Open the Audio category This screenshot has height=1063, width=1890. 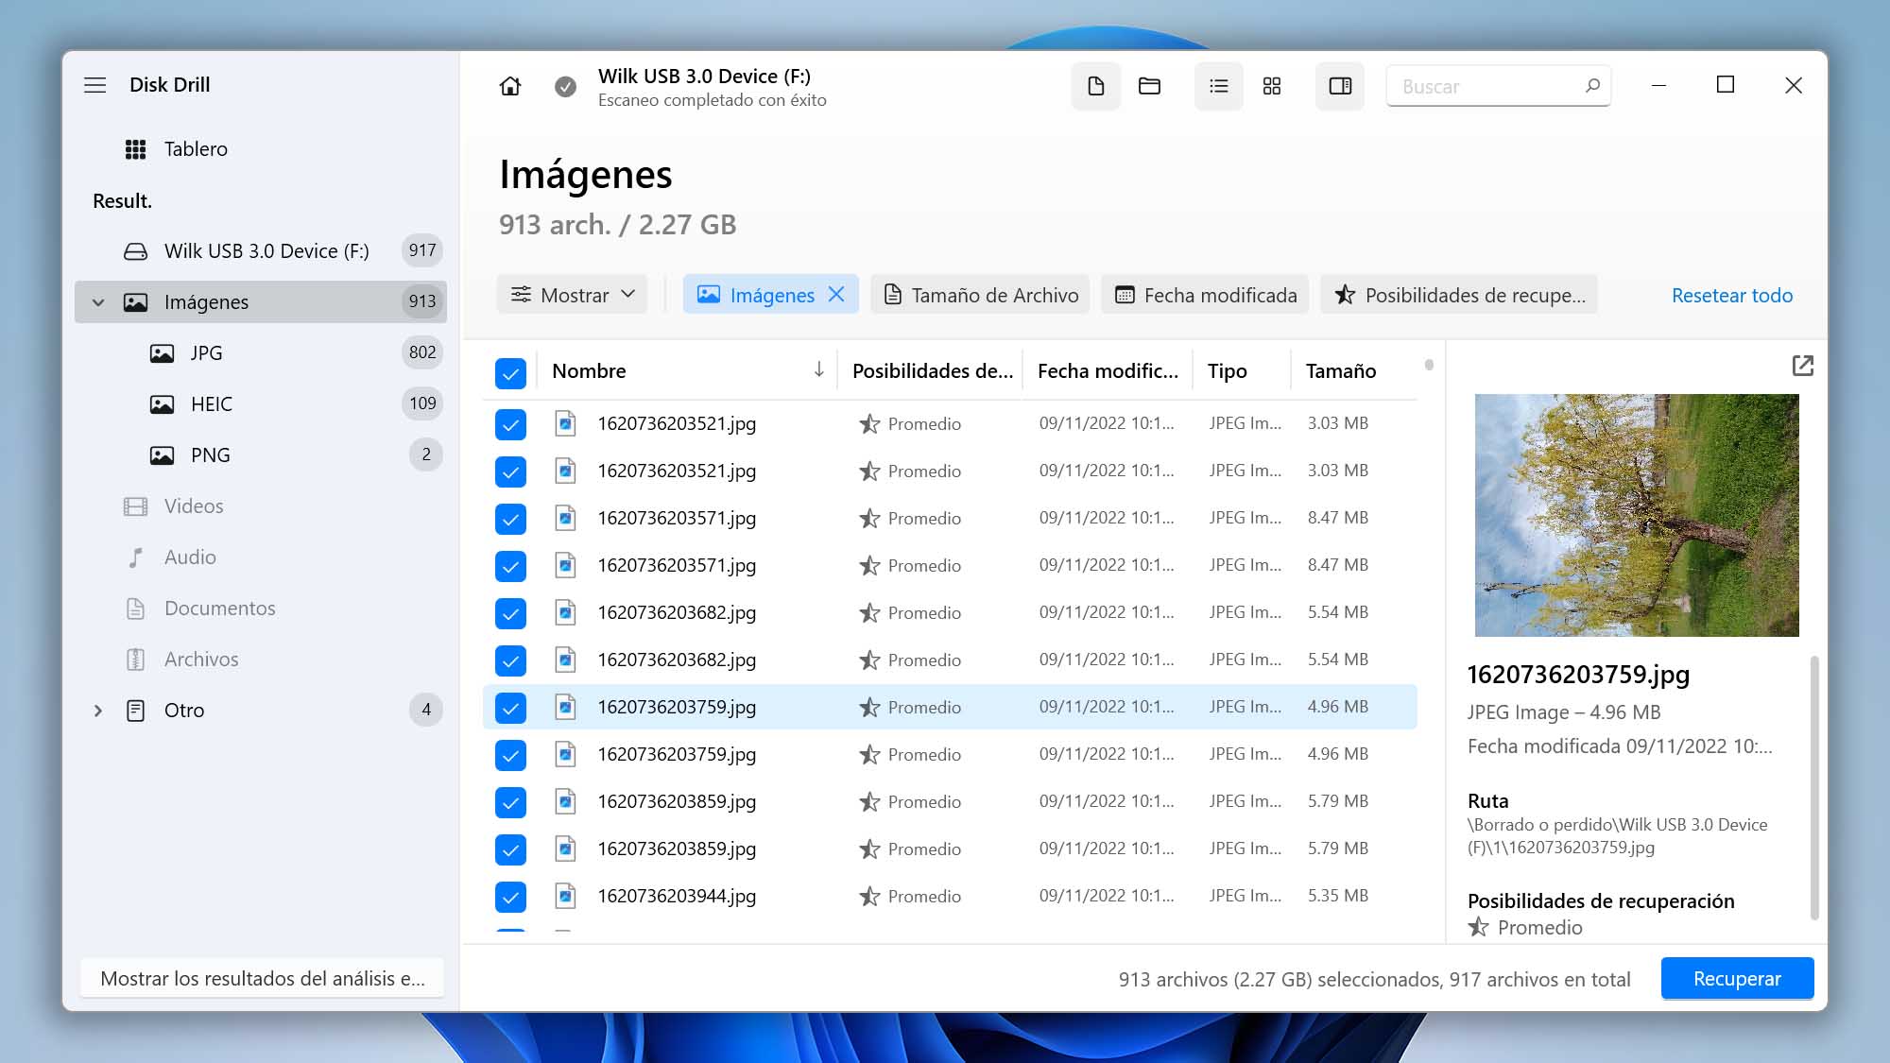click(x=261, y=557)
